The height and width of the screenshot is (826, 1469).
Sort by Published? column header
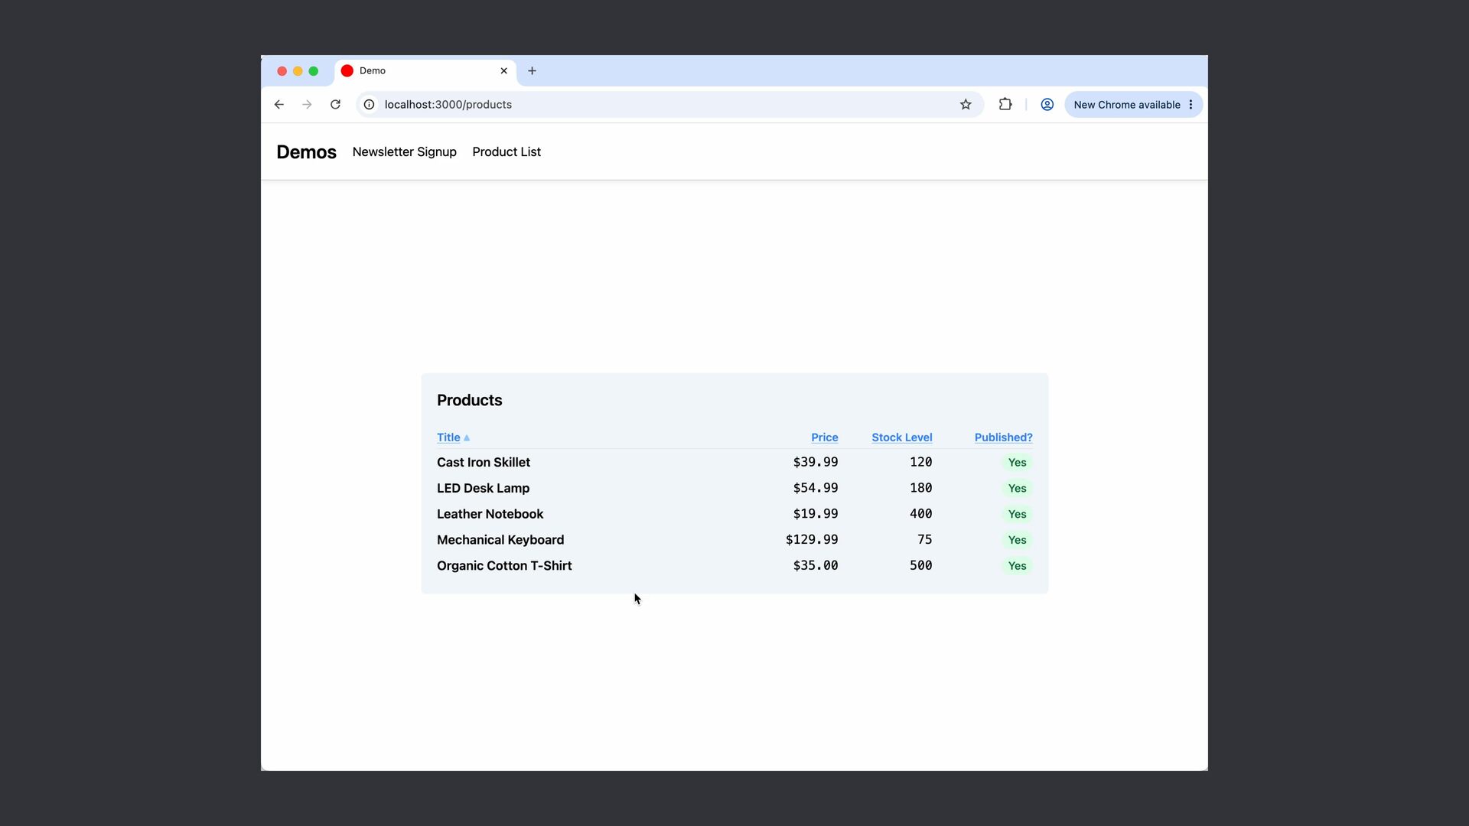[1003, 437]
